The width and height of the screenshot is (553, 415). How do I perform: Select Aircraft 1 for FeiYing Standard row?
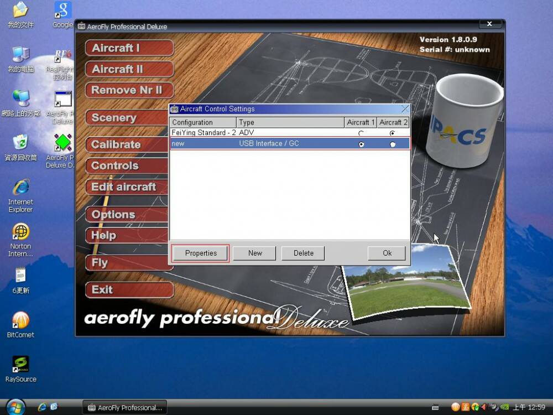tap(361, 133)
